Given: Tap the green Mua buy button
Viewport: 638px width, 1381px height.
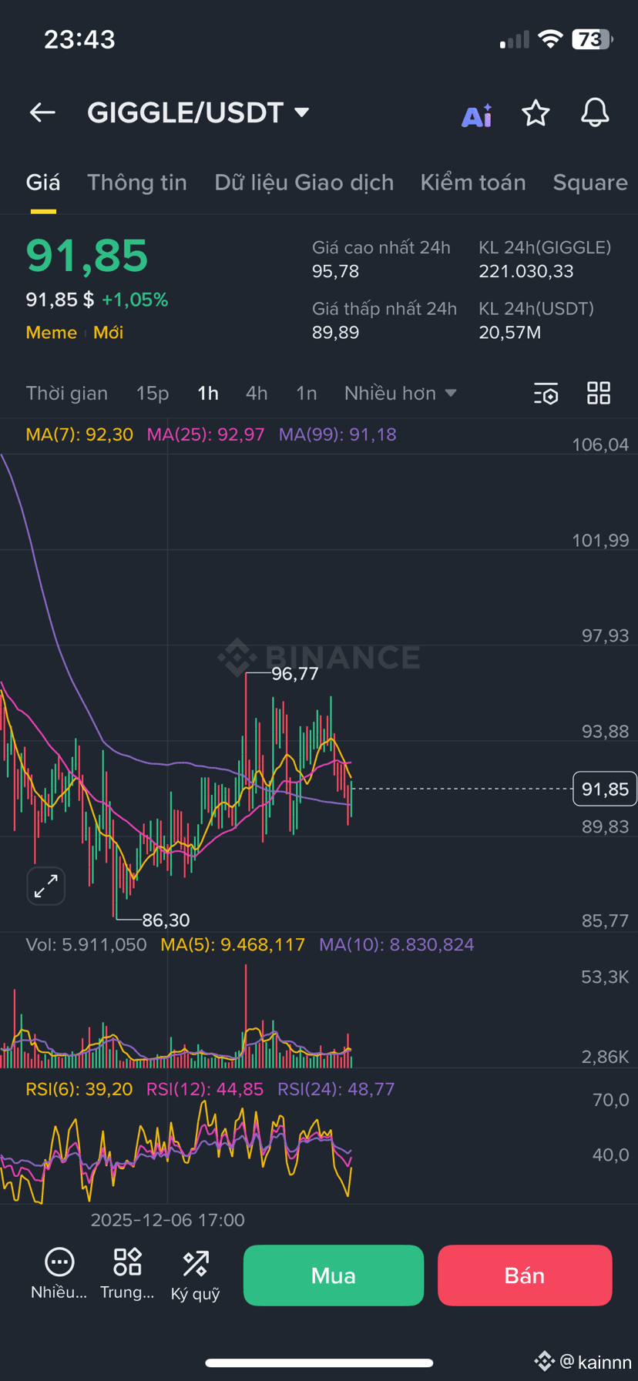Looking at the screenshot, I should pyautogui.click(x=334, y=1275).
